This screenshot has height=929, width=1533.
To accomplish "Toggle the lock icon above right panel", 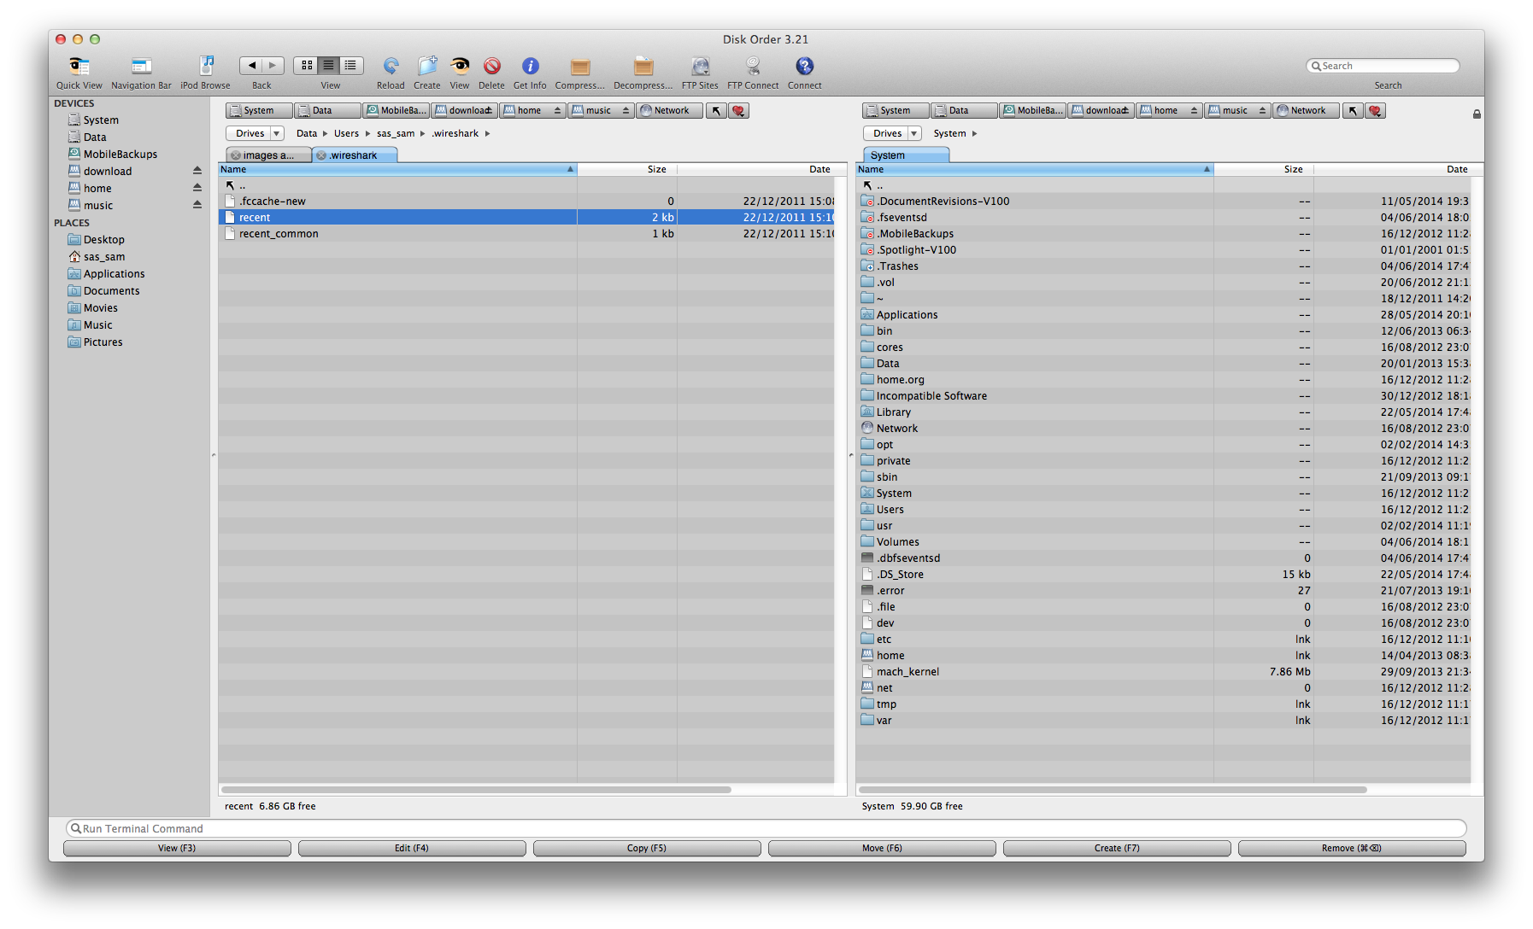I will [x=1477, y=114].
